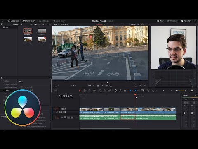Go to the last frame button at far right of transport
198x149 pixels.
pyautogui.click(x=145, y=86)
